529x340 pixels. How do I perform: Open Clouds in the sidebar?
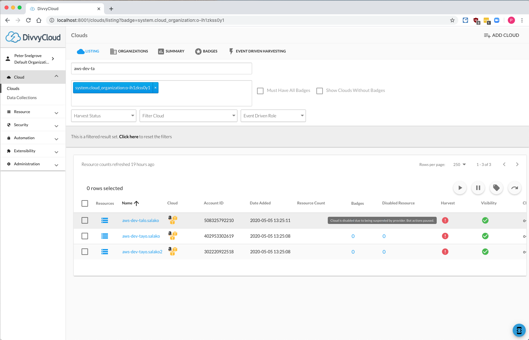[13, 88]
